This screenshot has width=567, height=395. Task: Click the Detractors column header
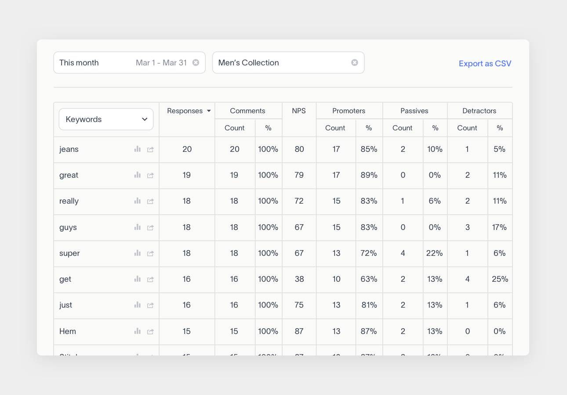click(x=479, y=111)
